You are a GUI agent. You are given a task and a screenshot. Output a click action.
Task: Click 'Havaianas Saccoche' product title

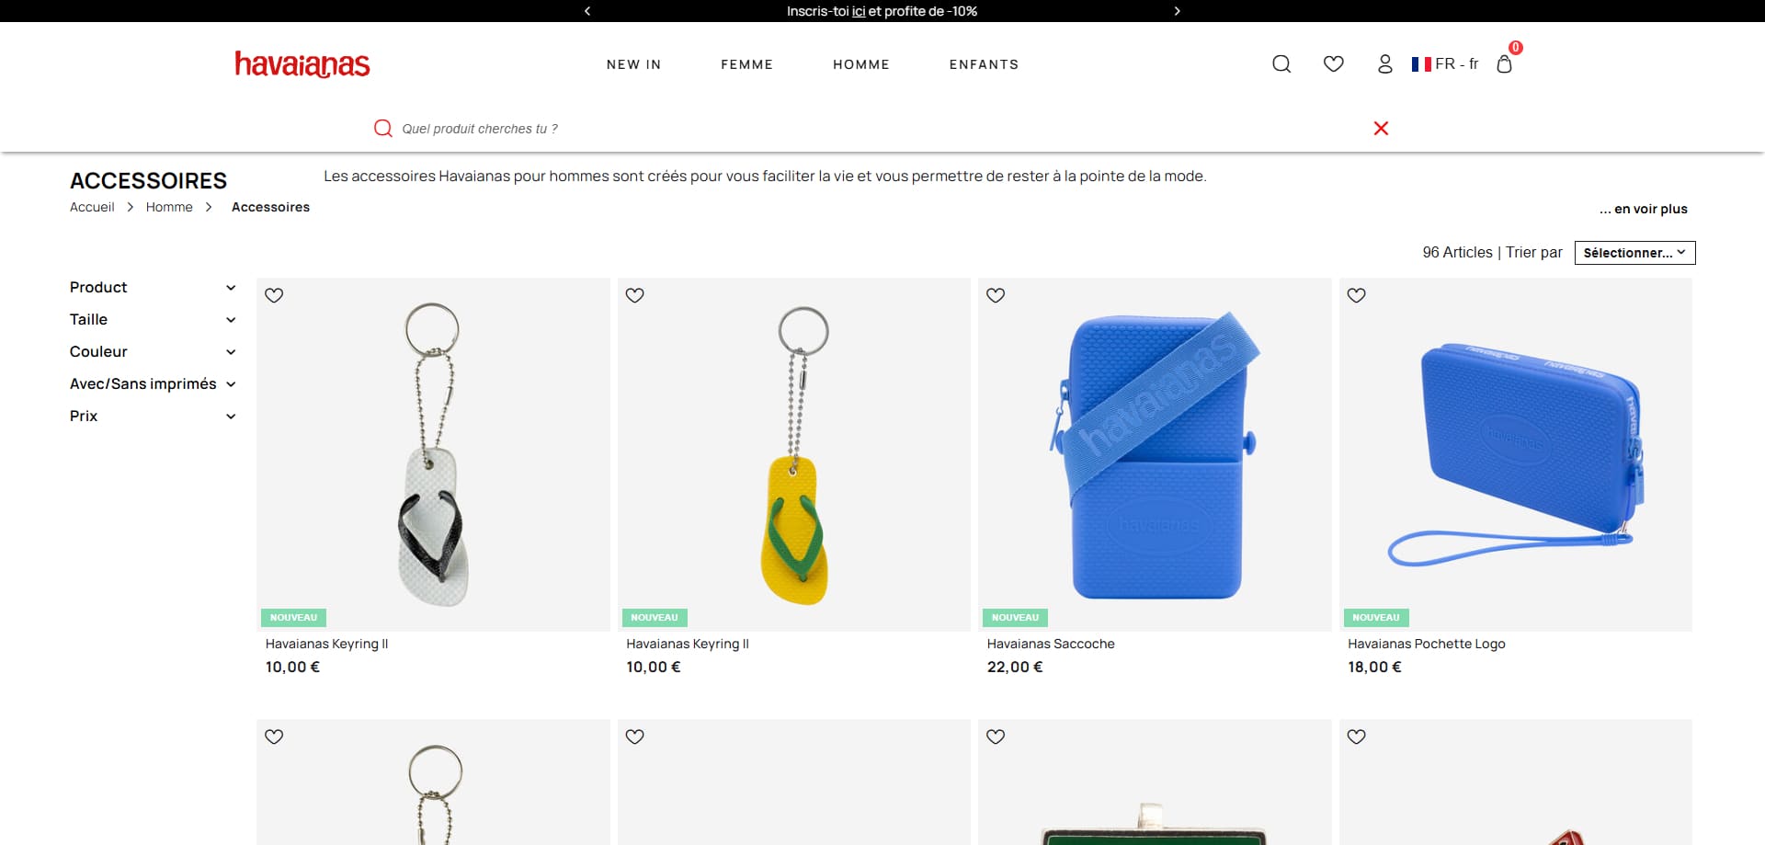[1051, 644]
